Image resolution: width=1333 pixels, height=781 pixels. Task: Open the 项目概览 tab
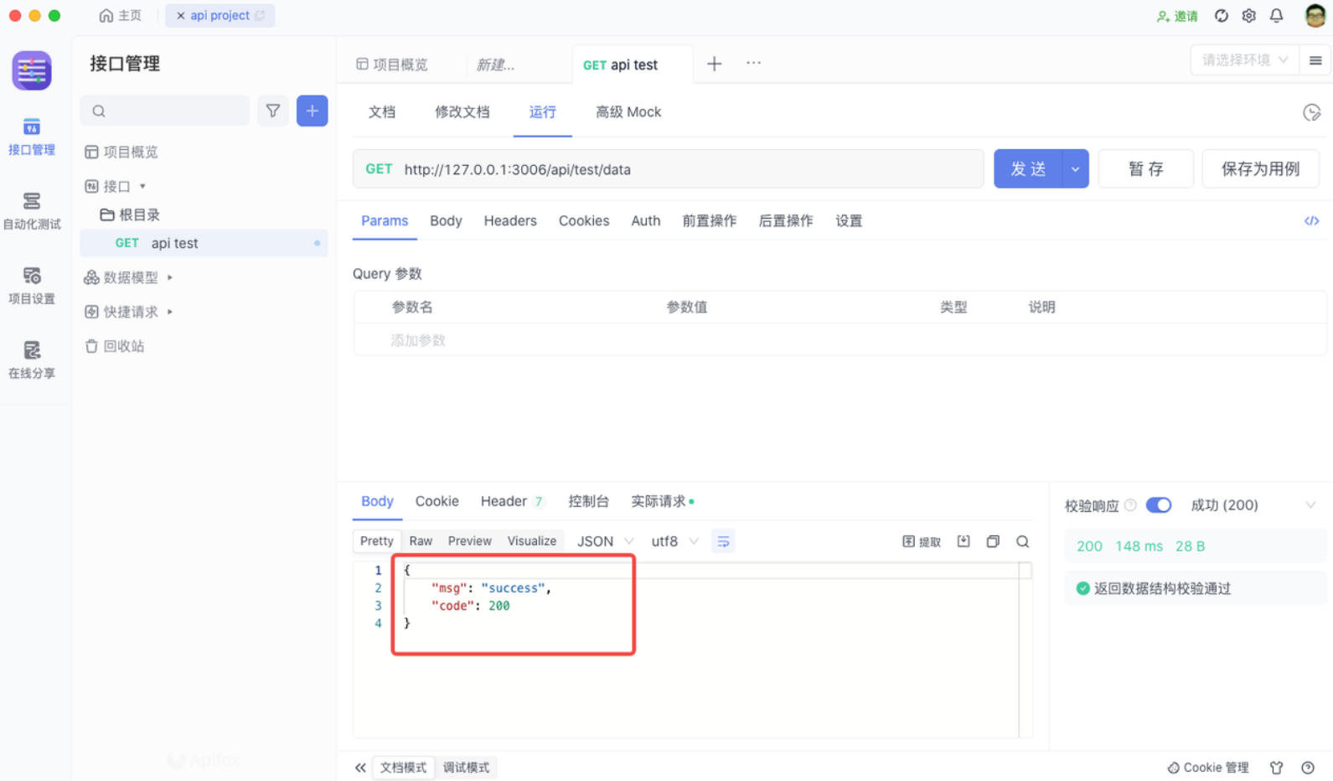(x=392, y=65)
